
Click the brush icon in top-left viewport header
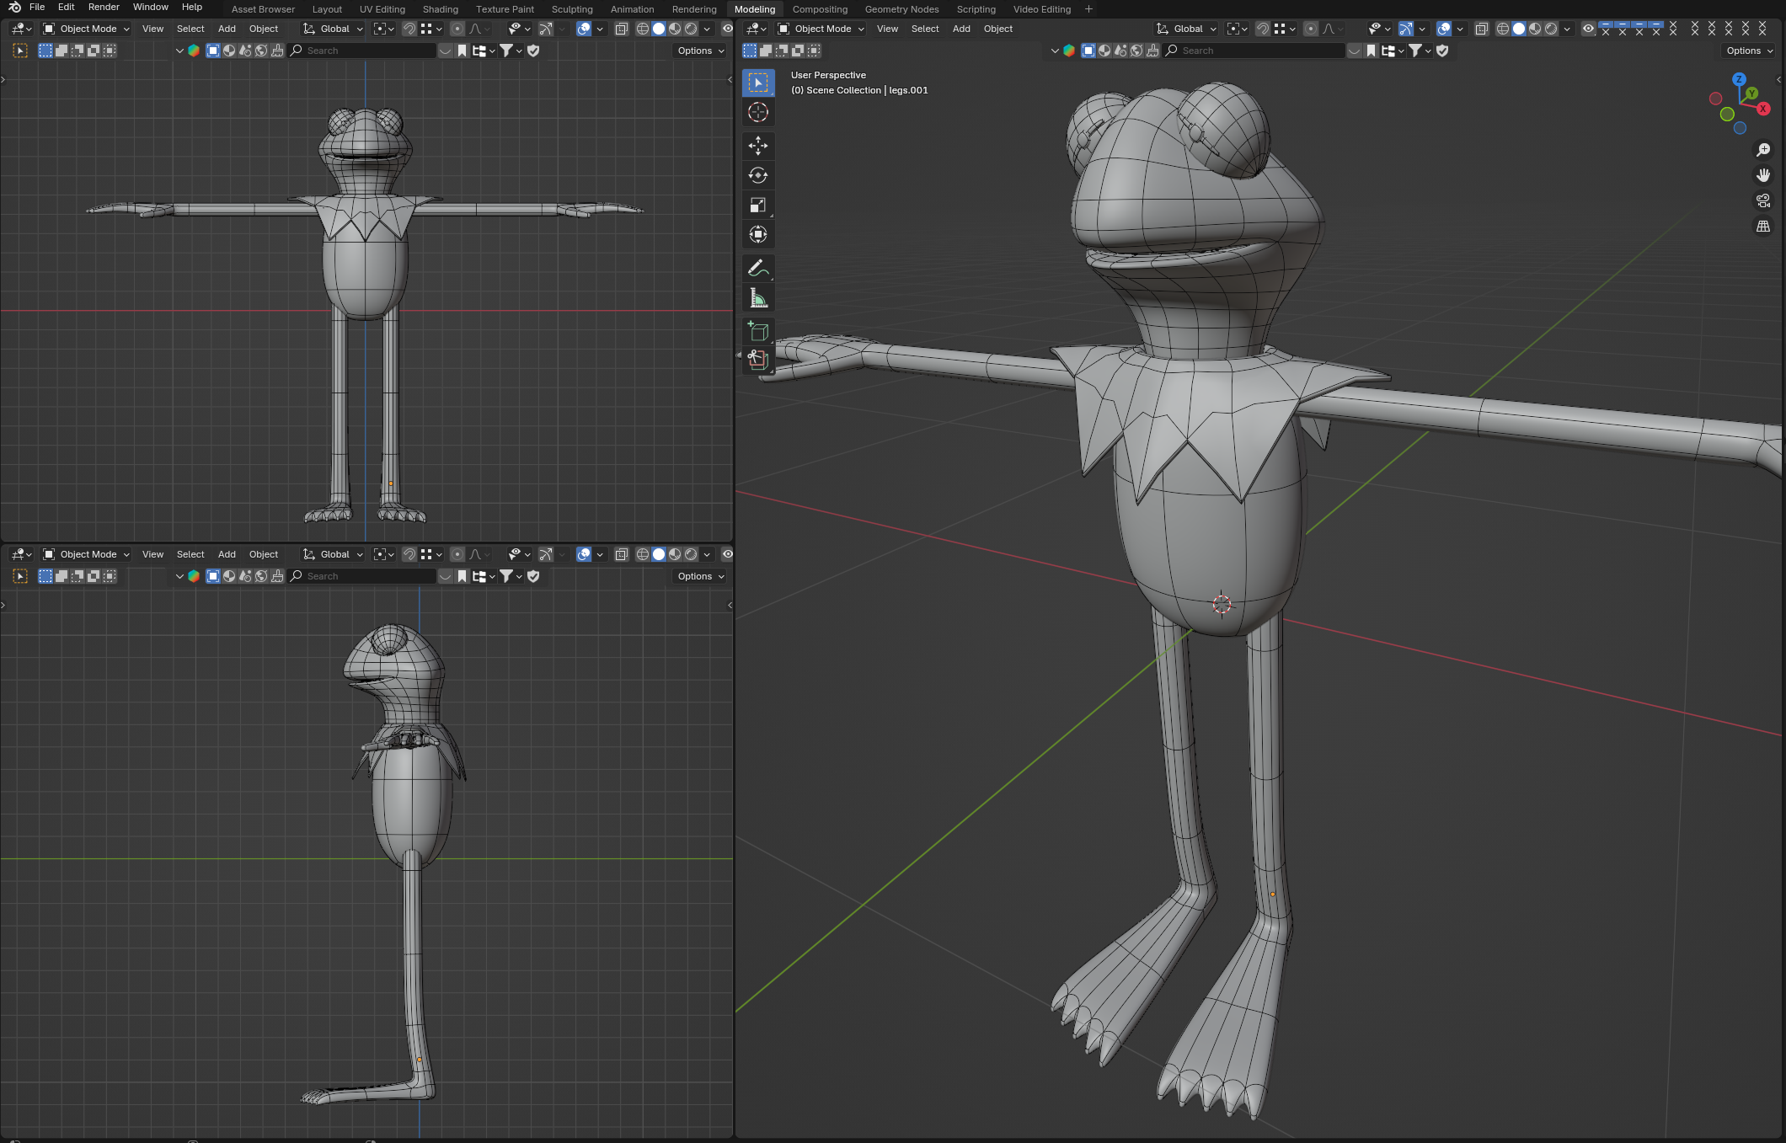point(277,51)
